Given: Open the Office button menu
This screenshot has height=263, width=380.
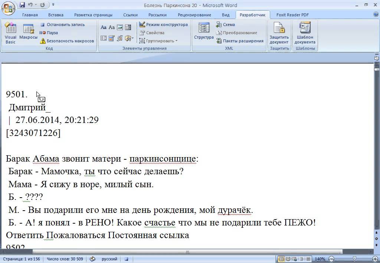Looking at the screenshot, I should click(x=8, y=8).
